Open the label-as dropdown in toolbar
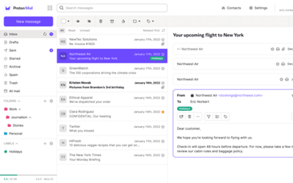This screenshot has height=183, width=293. tap(150, 22)
